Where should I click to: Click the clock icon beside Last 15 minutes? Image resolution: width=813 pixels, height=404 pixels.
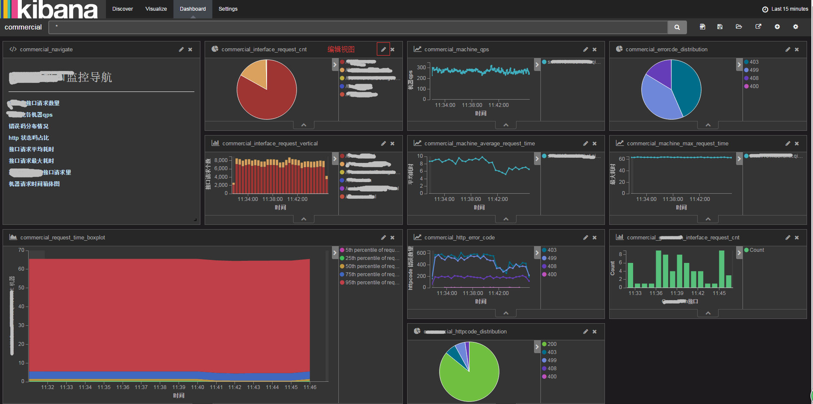click(x=765, y=9)
